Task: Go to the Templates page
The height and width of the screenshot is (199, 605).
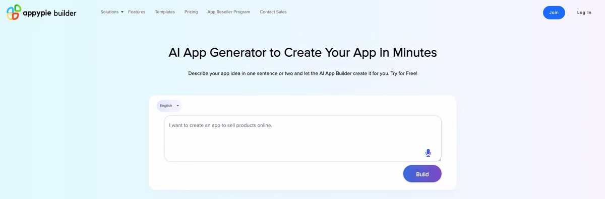Action: 165,12
